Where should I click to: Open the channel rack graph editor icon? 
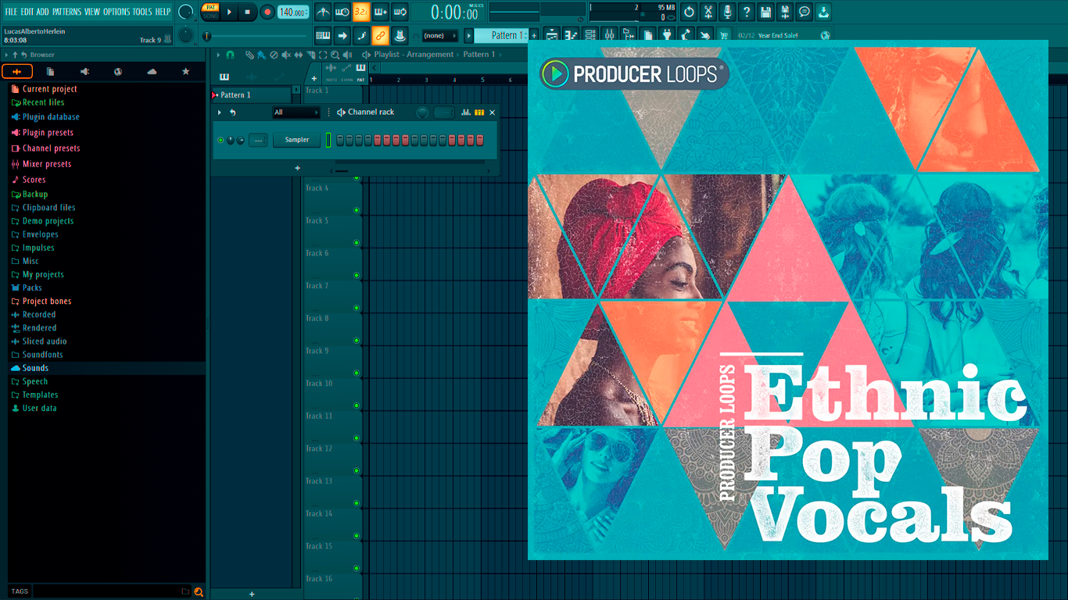pos(465,112)
